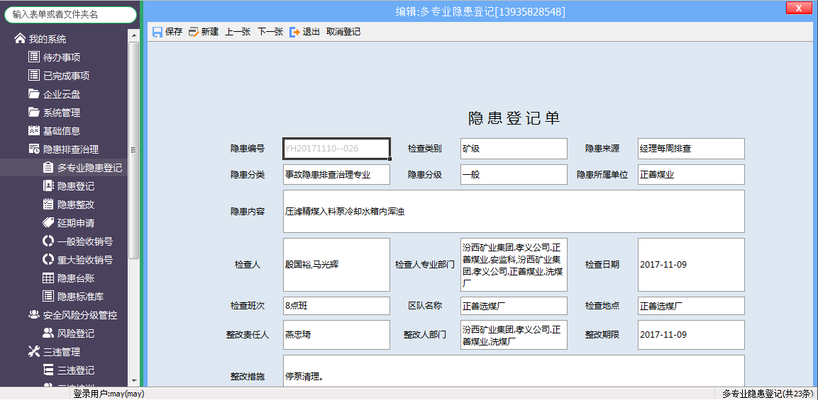Click the people icon beside 安全风险分级管控
Screen dimensions: 818x400
[x=34, y=314]
